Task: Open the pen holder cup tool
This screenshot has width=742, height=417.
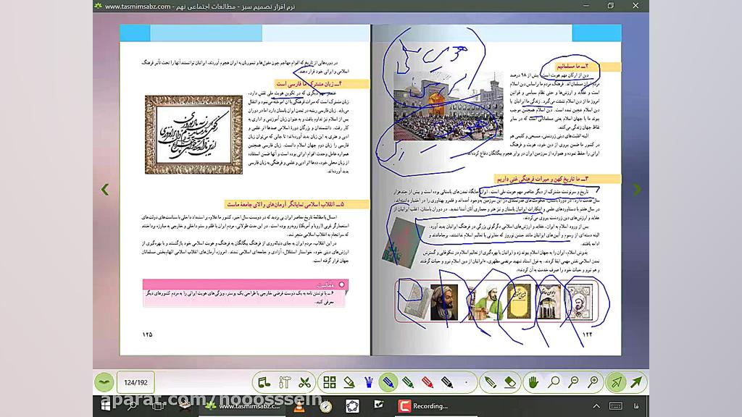Action: [x=369, y=382]
